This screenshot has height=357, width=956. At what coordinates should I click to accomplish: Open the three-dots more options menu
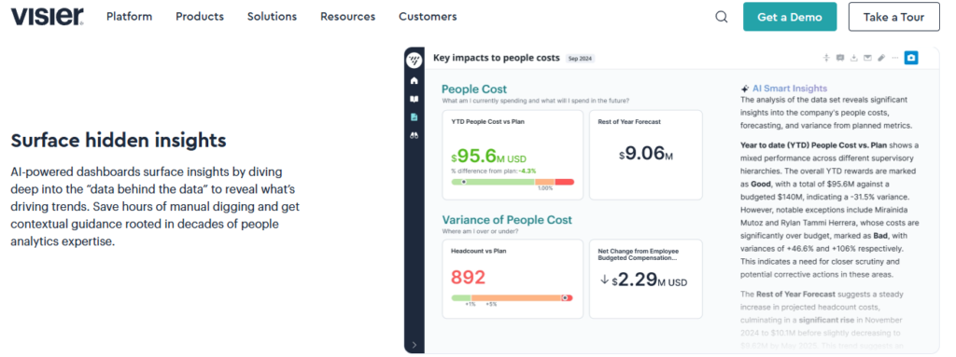click(895, 58)
